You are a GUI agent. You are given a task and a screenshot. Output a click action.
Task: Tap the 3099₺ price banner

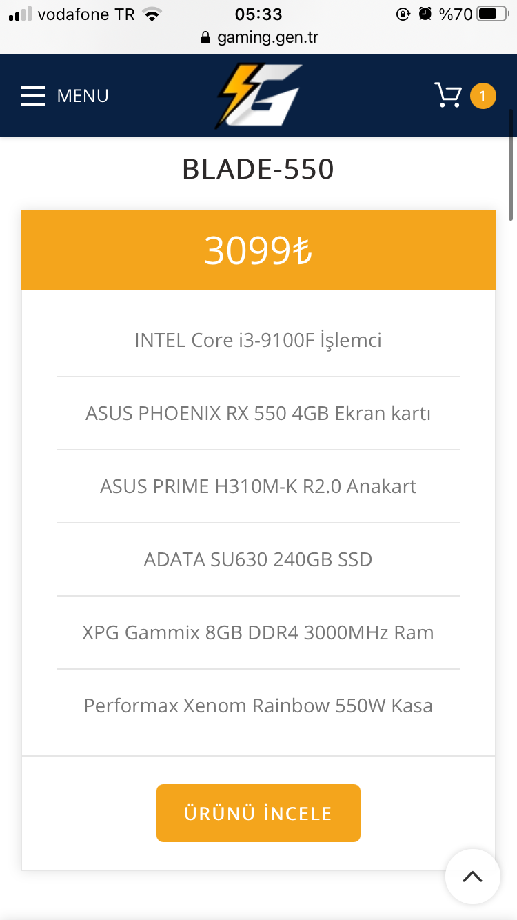click(x=258, y=250)
